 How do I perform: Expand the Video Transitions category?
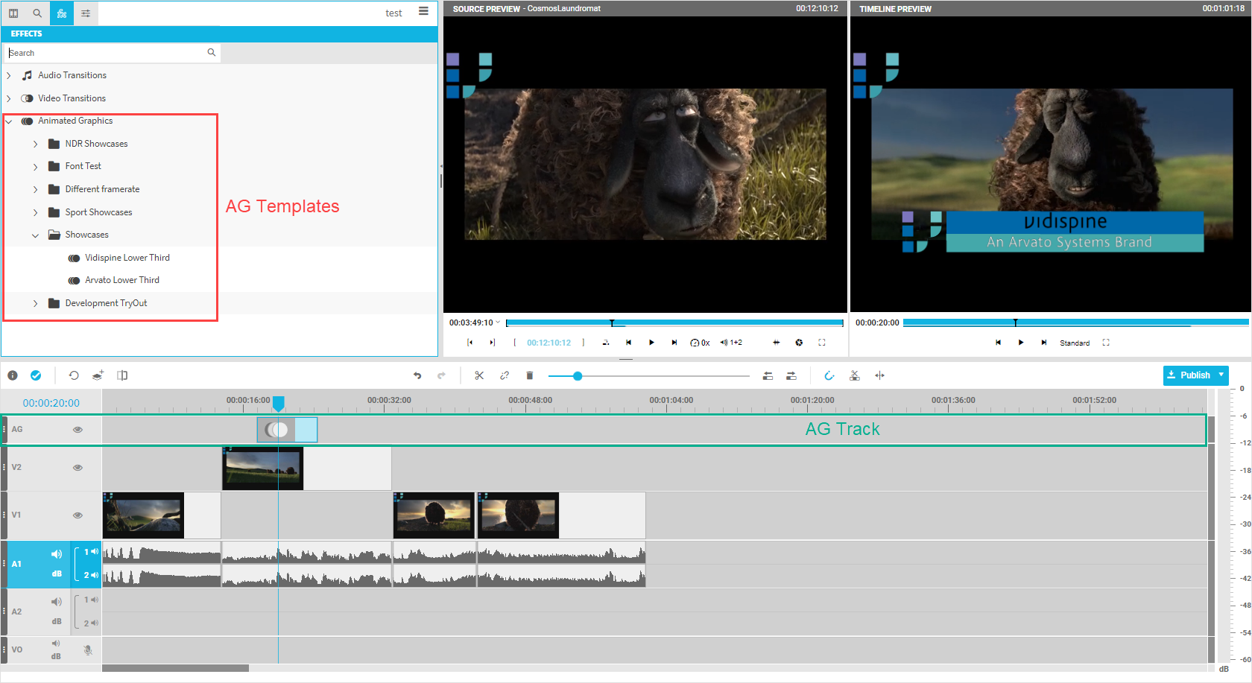click(x=9, y=98)
